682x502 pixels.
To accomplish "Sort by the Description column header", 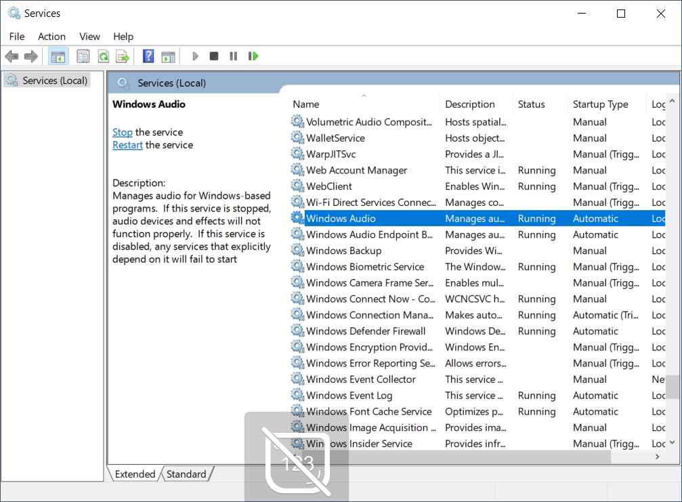I will point(476,104).
